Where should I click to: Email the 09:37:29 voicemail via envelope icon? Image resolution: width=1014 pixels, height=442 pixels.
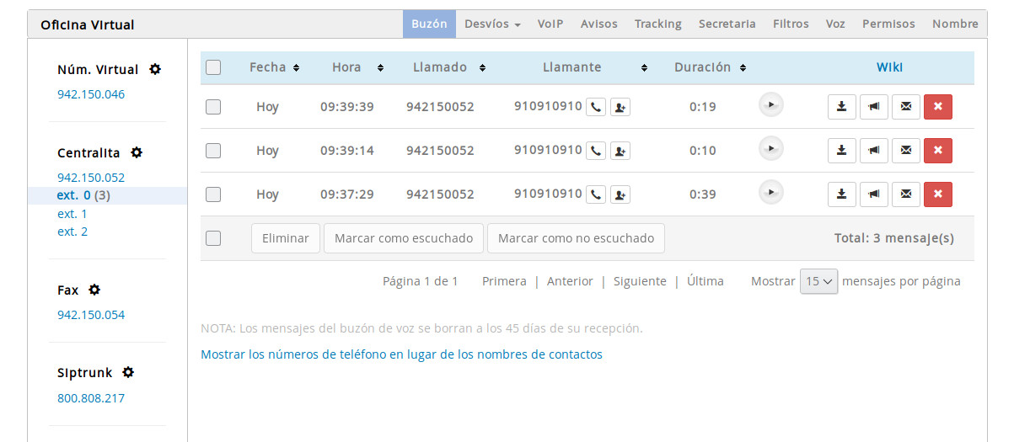click(x=905, y=194)
